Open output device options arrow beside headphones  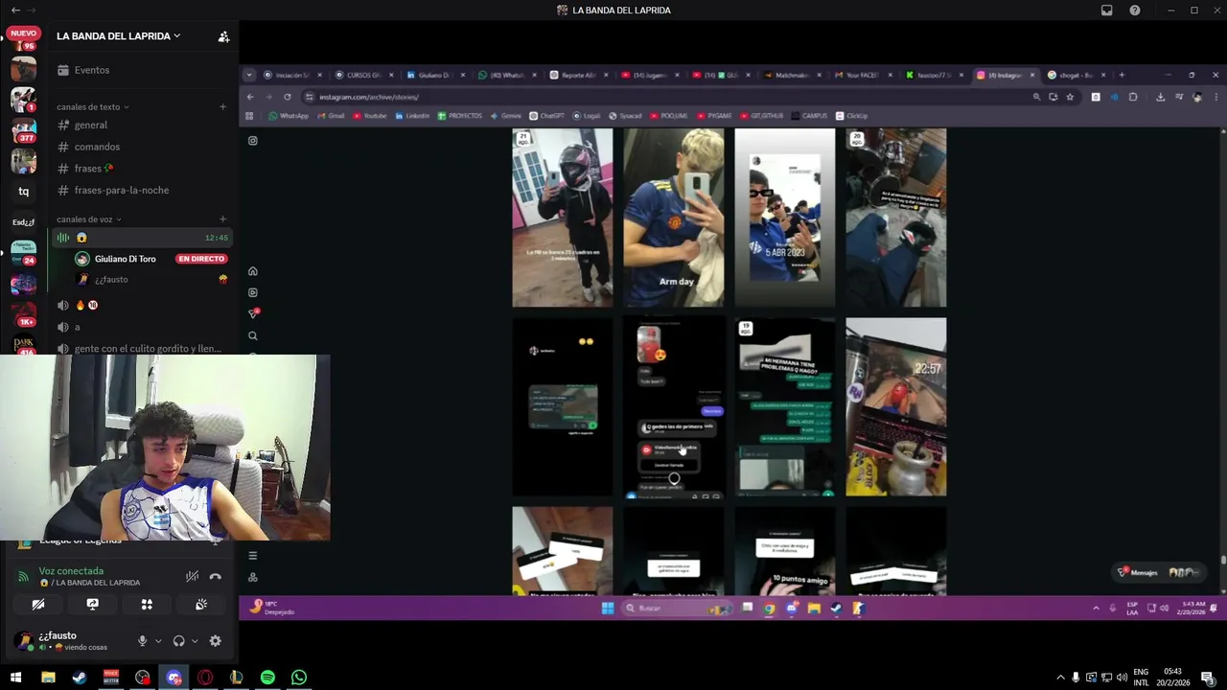tap(195, 641)
